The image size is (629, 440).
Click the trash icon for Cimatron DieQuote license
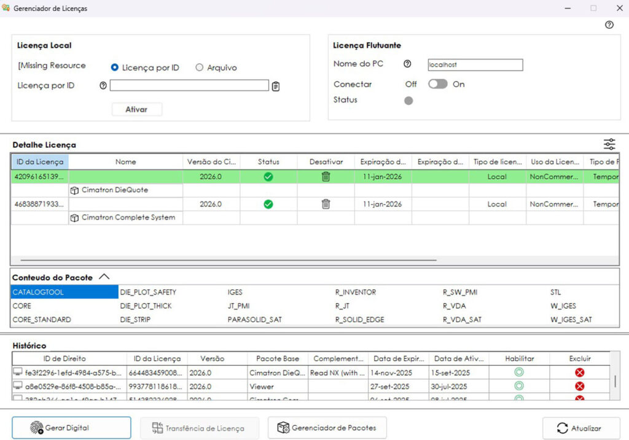[x=326, y=177]
